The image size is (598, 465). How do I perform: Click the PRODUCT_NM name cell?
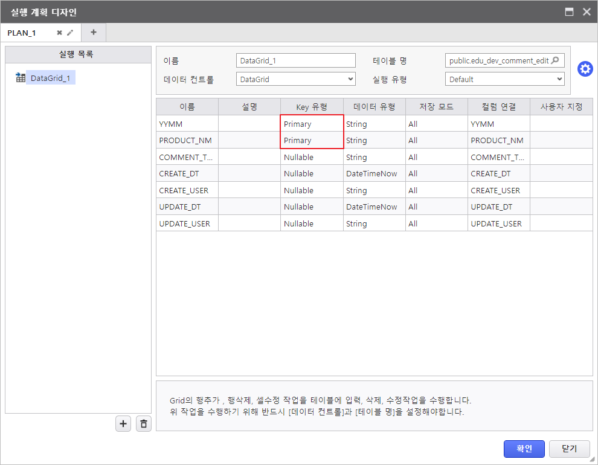(187, 140)
